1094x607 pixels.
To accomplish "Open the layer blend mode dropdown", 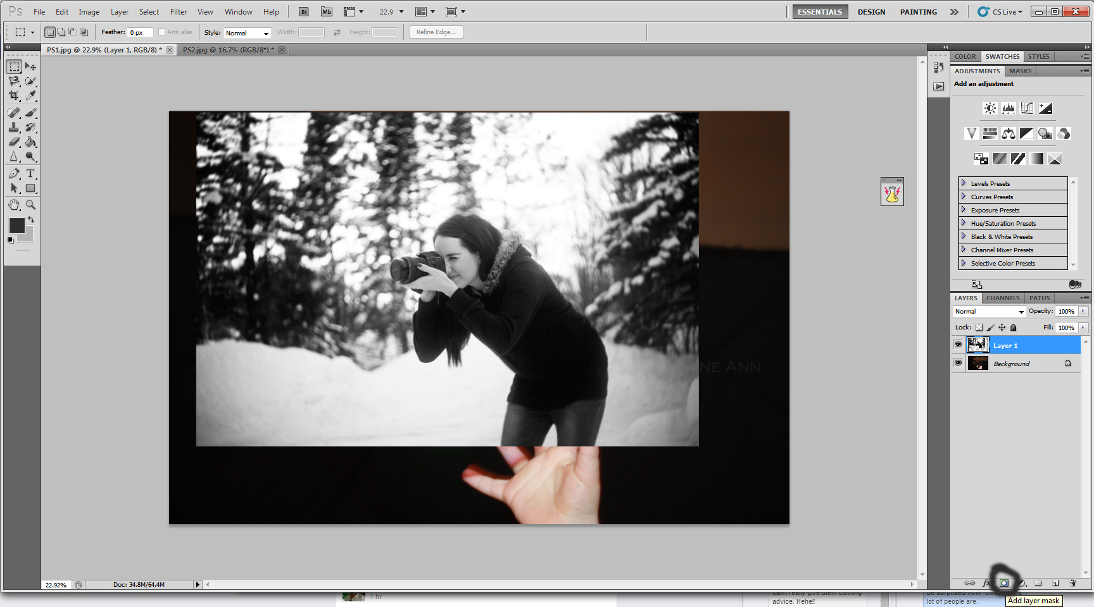I will [x=989, y=312].
